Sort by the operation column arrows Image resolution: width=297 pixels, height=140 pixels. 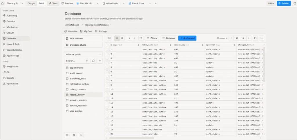[x=234, y=45]
